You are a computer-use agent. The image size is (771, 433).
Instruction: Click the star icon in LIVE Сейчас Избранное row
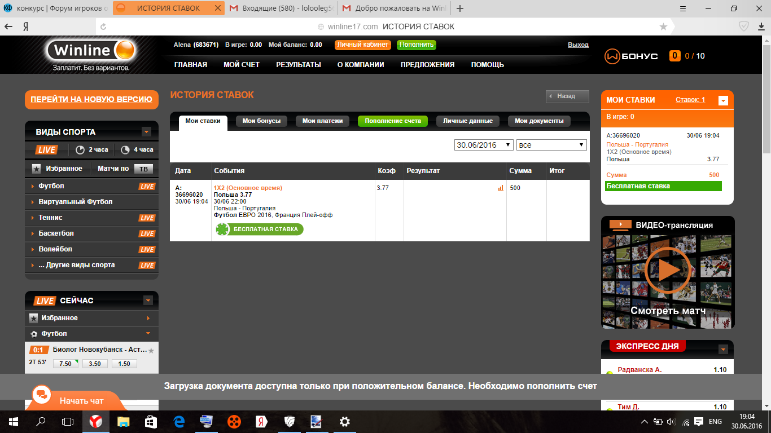34,318
